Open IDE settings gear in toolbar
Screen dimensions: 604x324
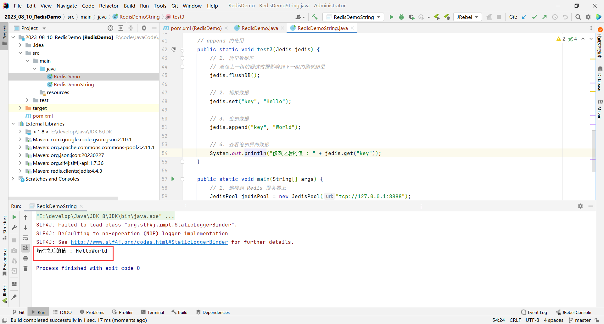[588, 17]
